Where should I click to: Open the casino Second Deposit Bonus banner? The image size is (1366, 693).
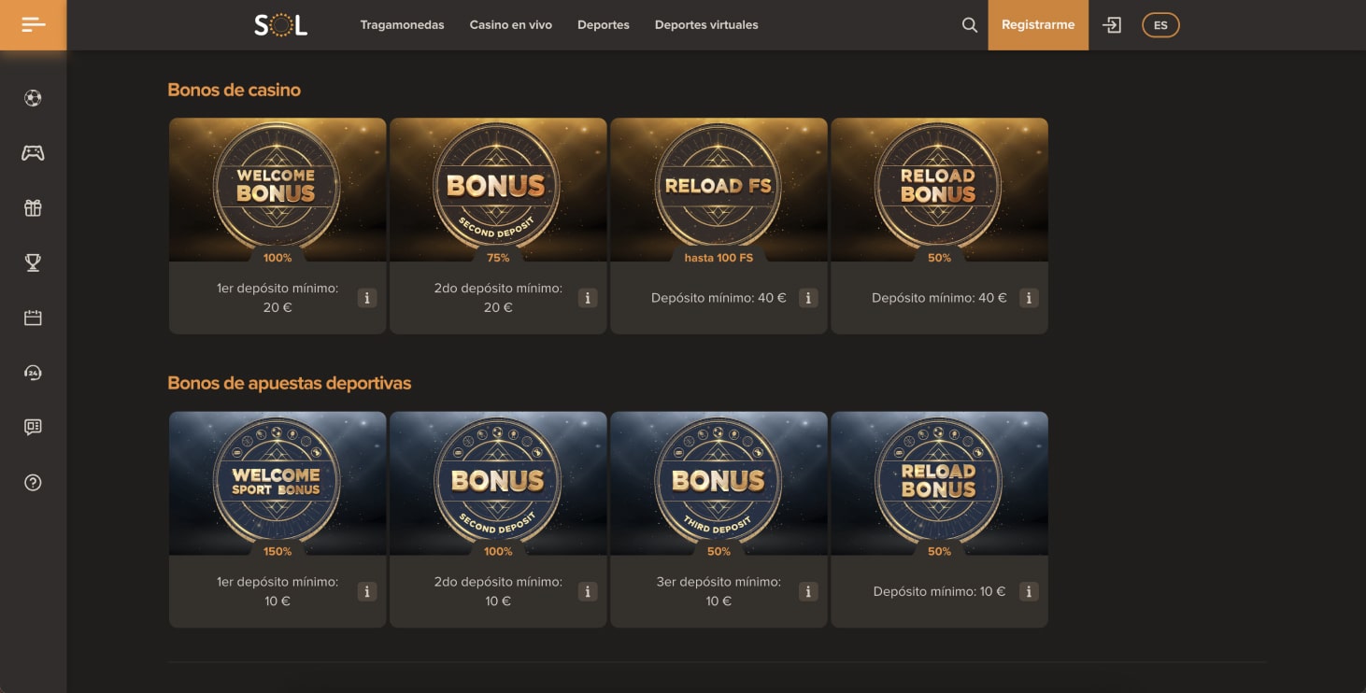(x=498, y=190)
